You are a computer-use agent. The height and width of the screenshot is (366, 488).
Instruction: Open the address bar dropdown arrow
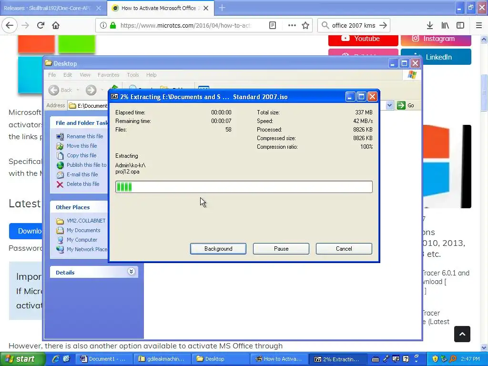click(x=389, y=105)
